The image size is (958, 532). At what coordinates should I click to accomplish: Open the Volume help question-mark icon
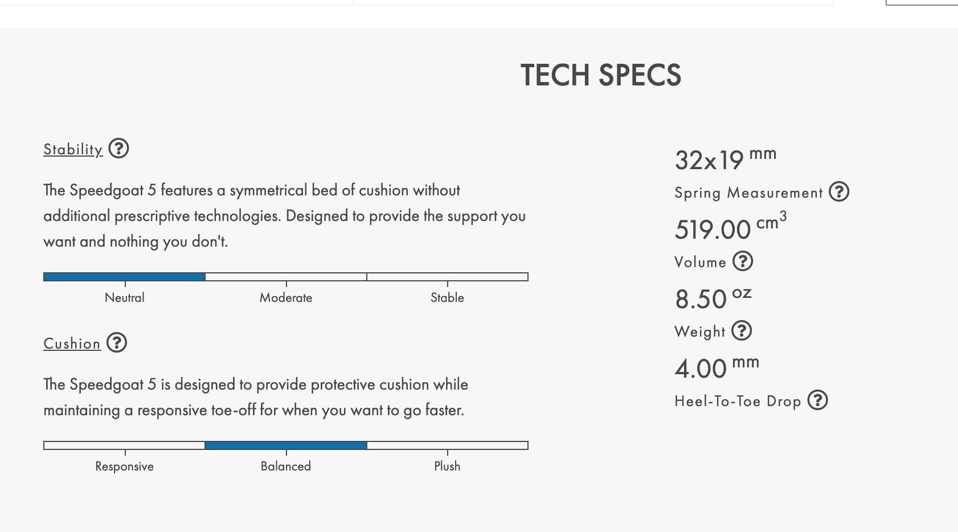[743, 261]
